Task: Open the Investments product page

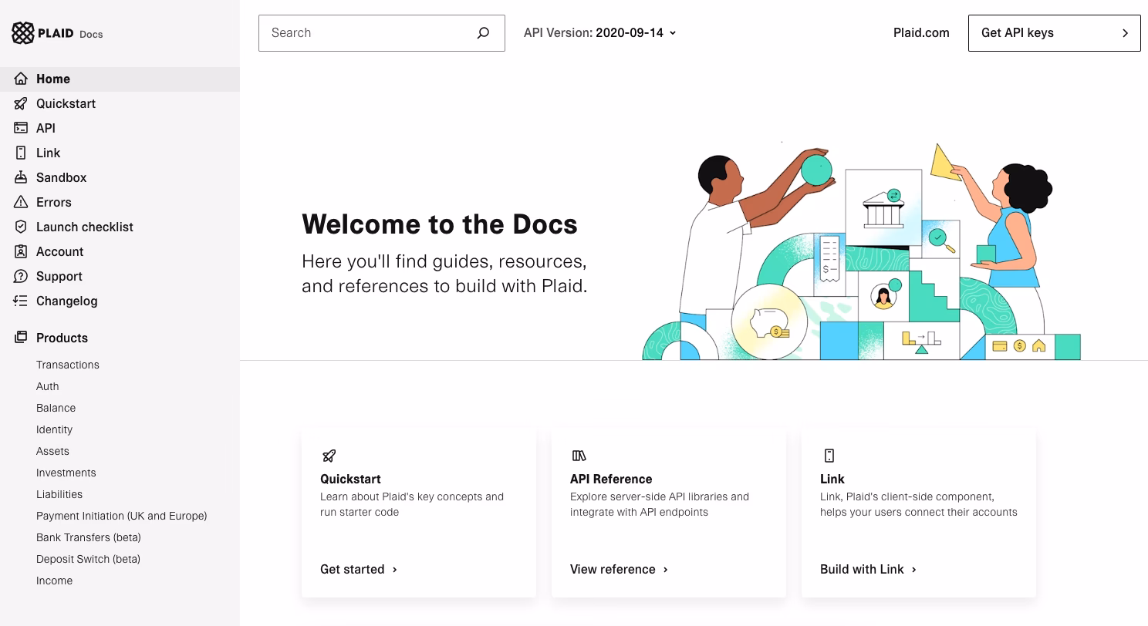Action: (66, 473)
